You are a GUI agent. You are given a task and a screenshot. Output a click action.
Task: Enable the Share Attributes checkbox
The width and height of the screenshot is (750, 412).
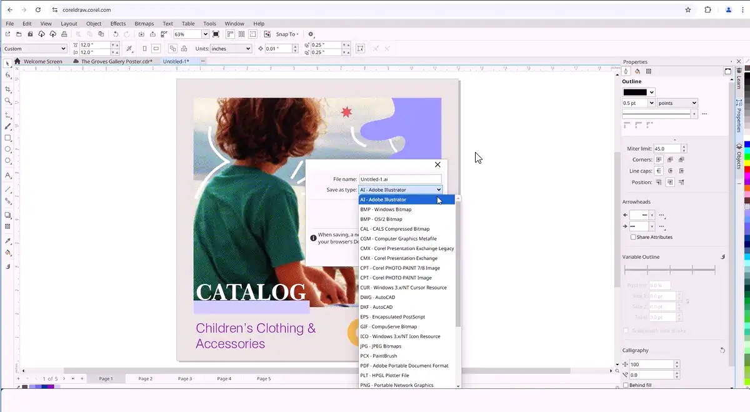633,238
